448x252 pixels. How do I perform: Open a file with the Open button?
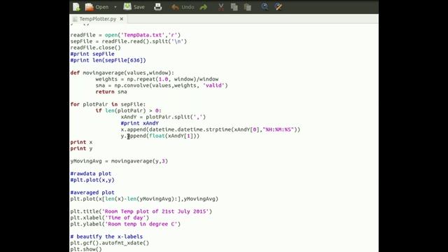(x=97, y=7)
